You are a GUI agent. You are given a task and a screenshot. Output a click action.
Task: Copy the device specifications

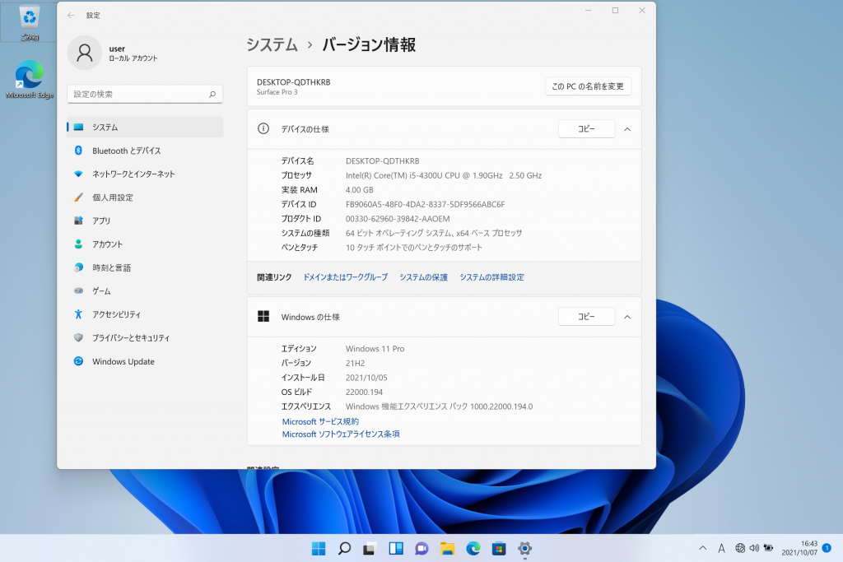click(586, 129)
